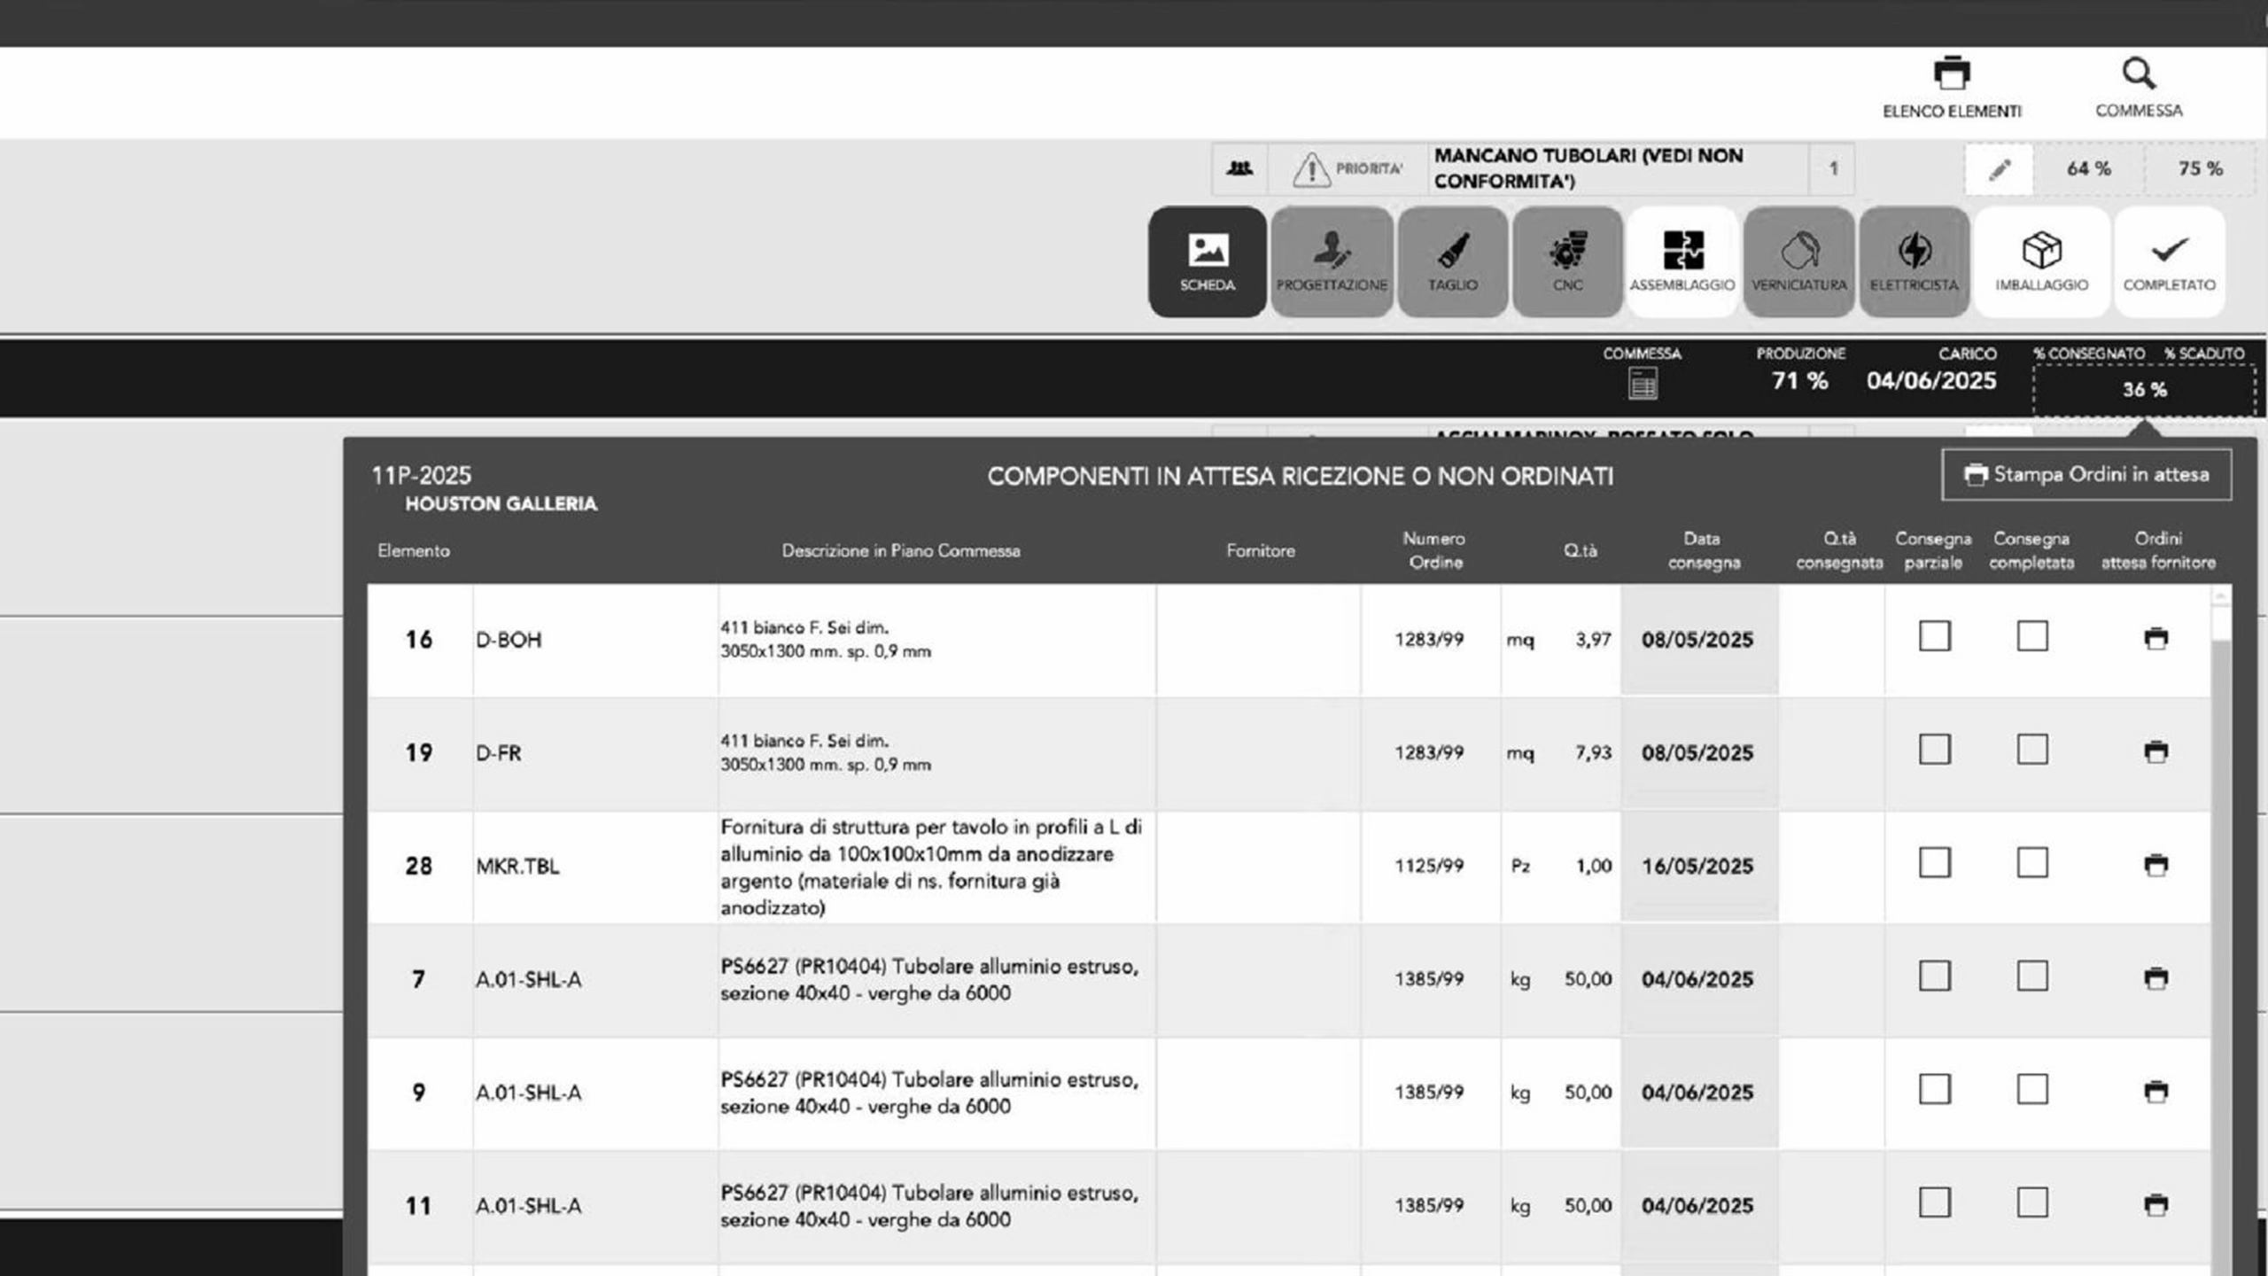Tick Consegna completata for element 11 row
The height and width of the screenshot is (1276, 2268).
2031,1203
